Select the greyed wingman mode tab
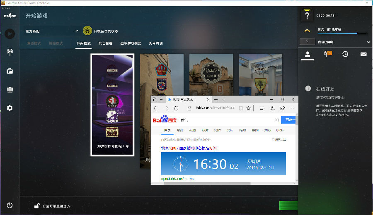The width and height of the screenshot is (373, 215). (56, 43)
